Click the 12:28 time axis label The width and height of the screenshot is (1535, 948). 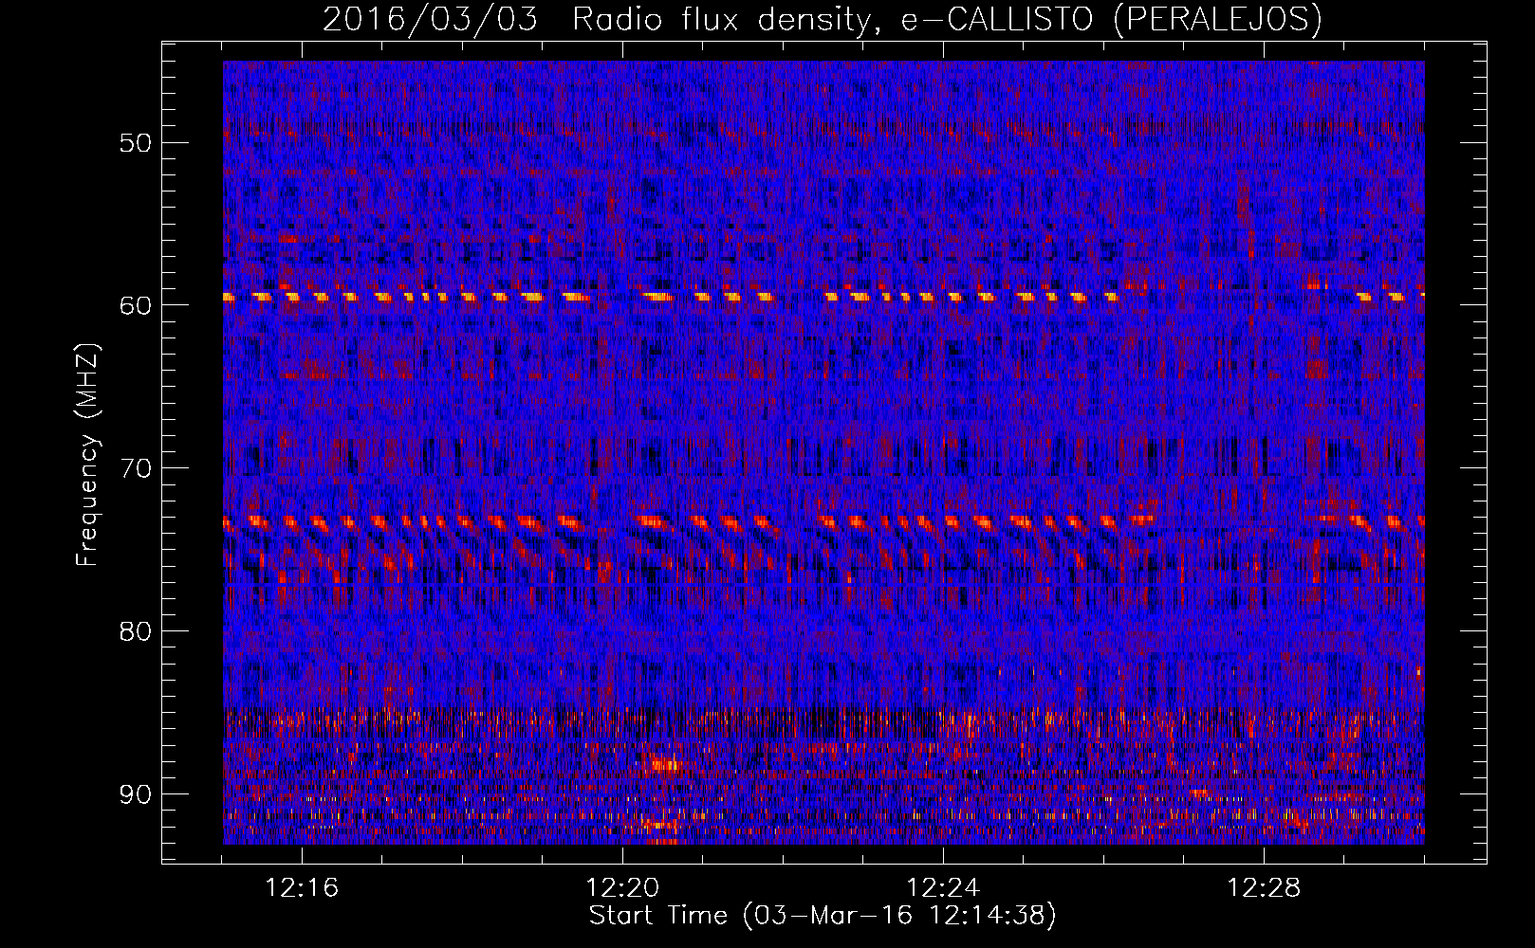(1264, 888)
